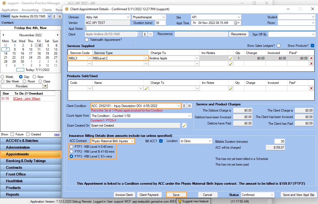This screenshot has width=318, height=204.
Task: Go to previous month in the calendar
Action: pos(3,35)
